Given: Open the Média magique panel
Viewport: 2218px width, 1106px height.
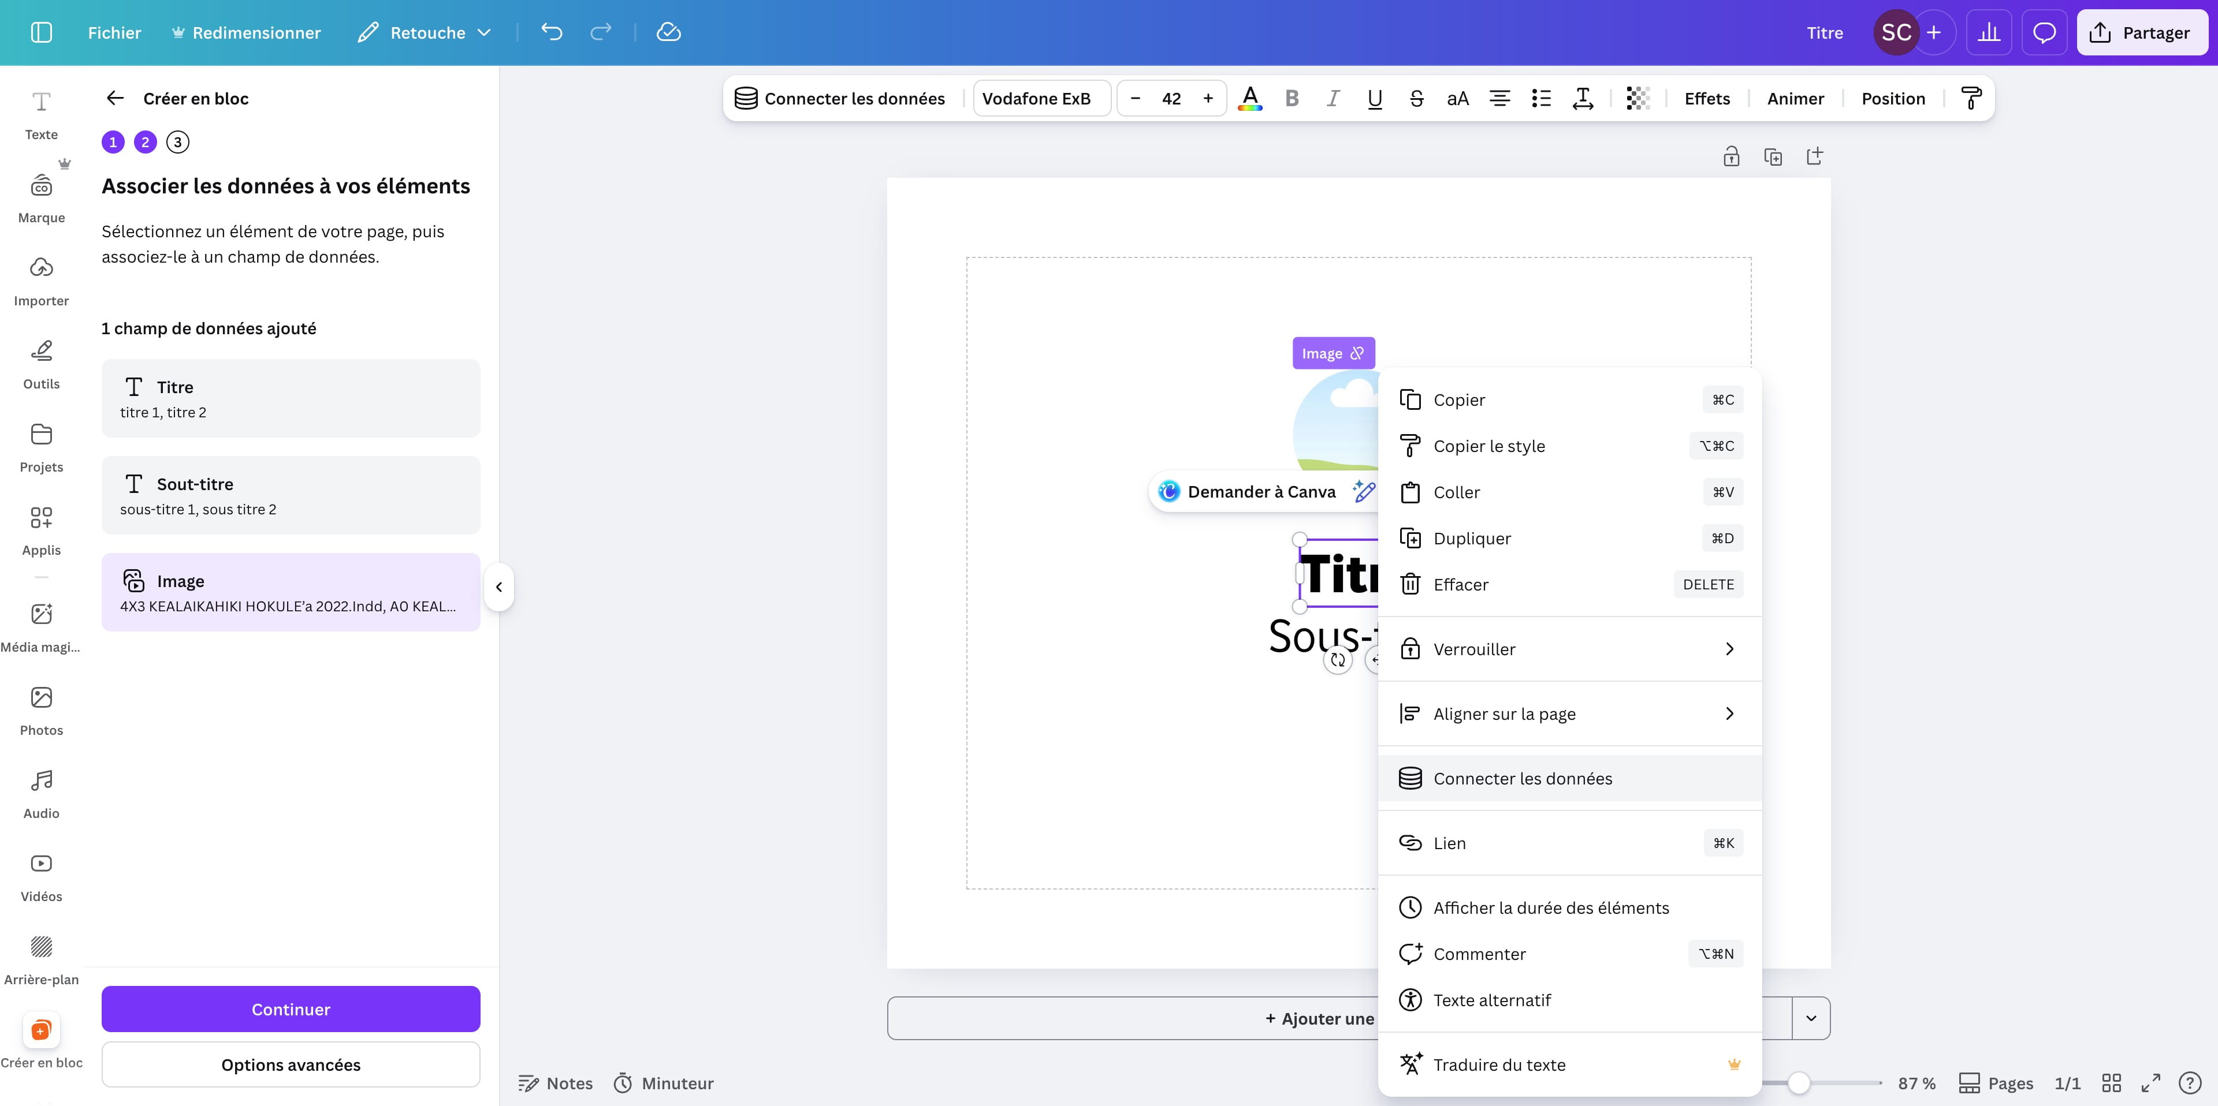Looking at the screenshot, I should pyautogui.click(x=42, y=628).
